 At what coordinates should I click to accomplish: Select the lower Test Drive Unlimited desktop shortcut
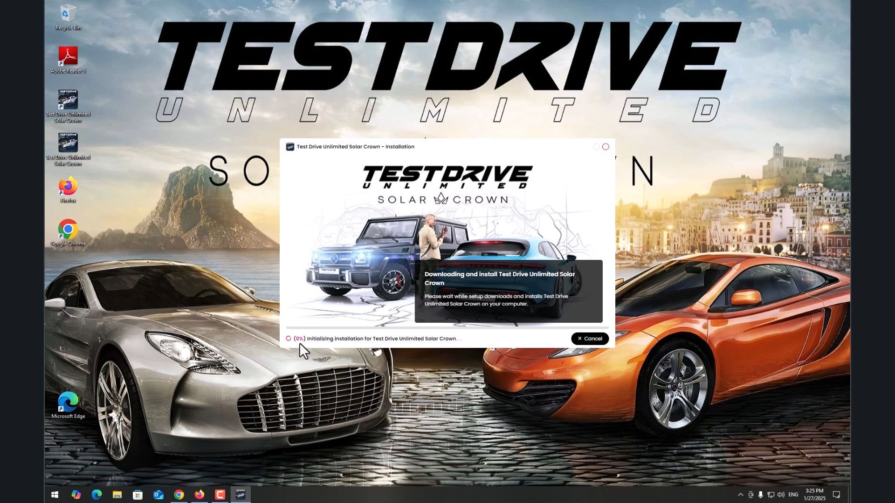click(68, 150)
